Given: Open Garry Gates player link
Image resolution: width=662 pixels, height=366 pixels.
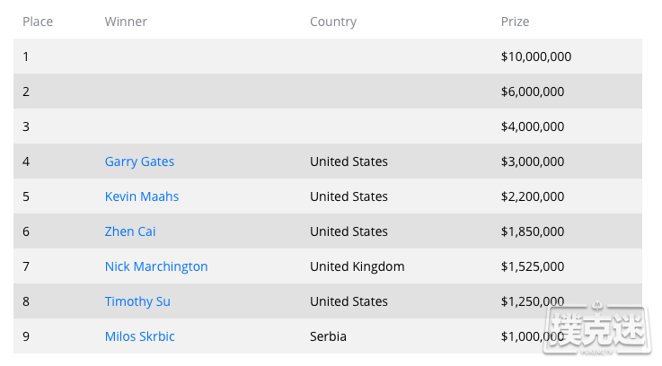Looking at the screenshot, I should 139,161.
